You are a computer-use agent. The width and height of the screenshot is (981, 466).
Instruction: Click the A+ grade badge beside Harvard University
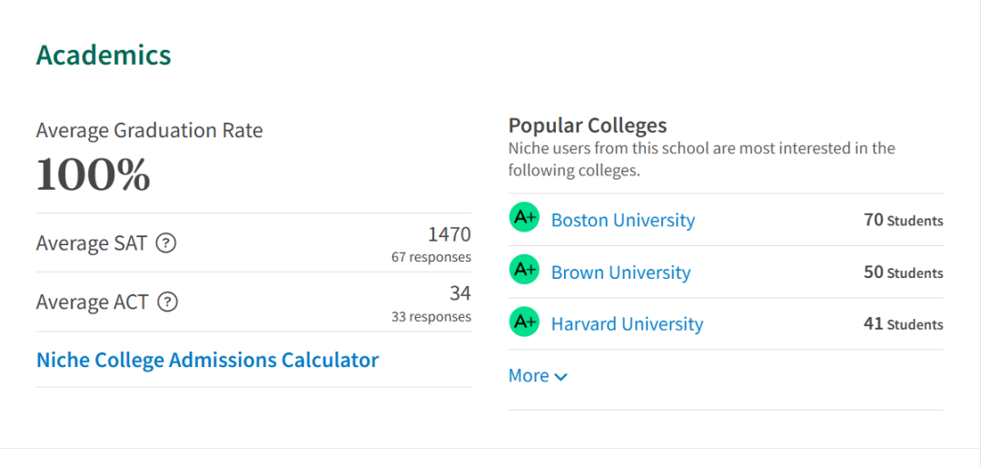point(524,322)
